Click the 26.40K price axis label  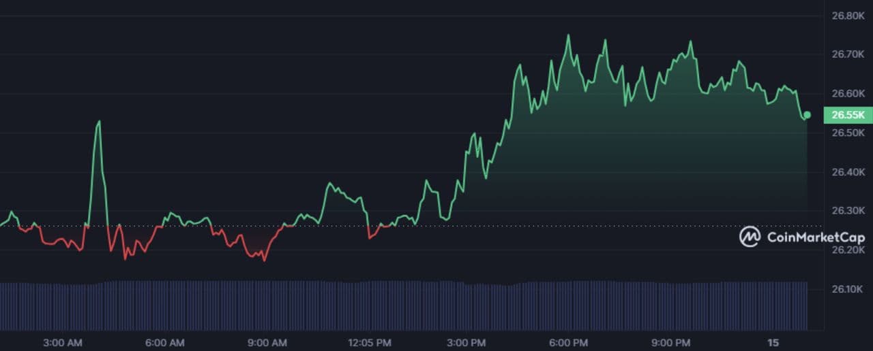tap(848, 172)
